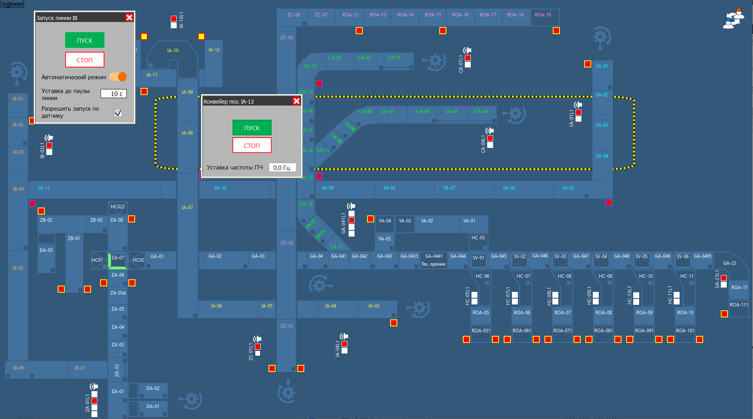Screen dimensions: 753x419
Task: Click conveyor IB-05
Action: [18, 306]
